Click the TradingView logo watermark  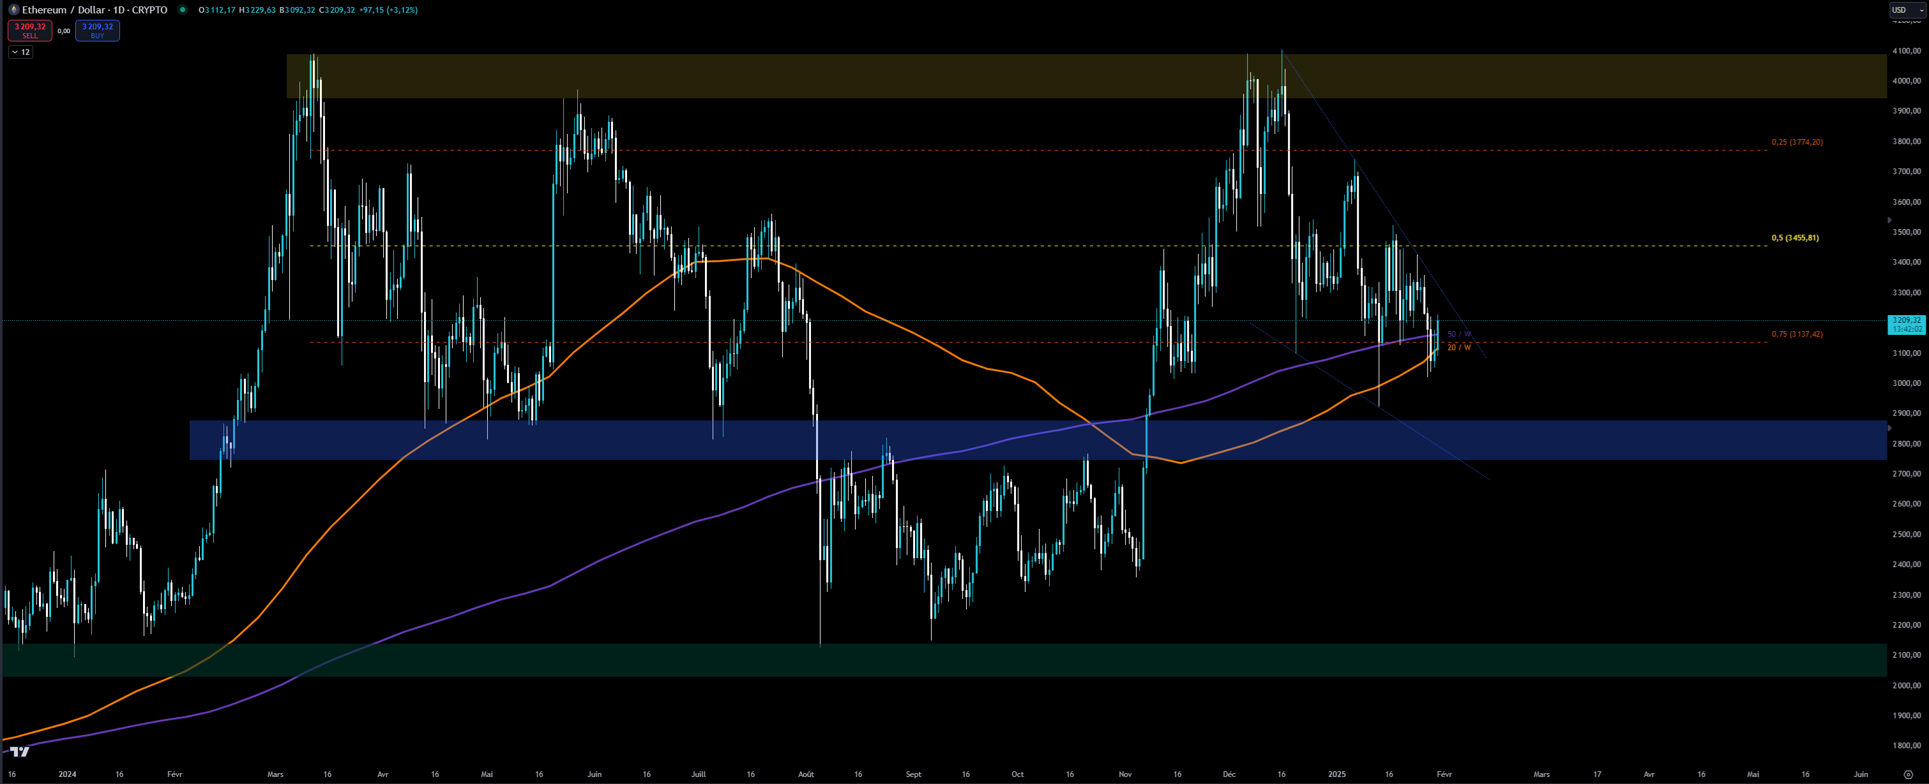click(19, 751)
